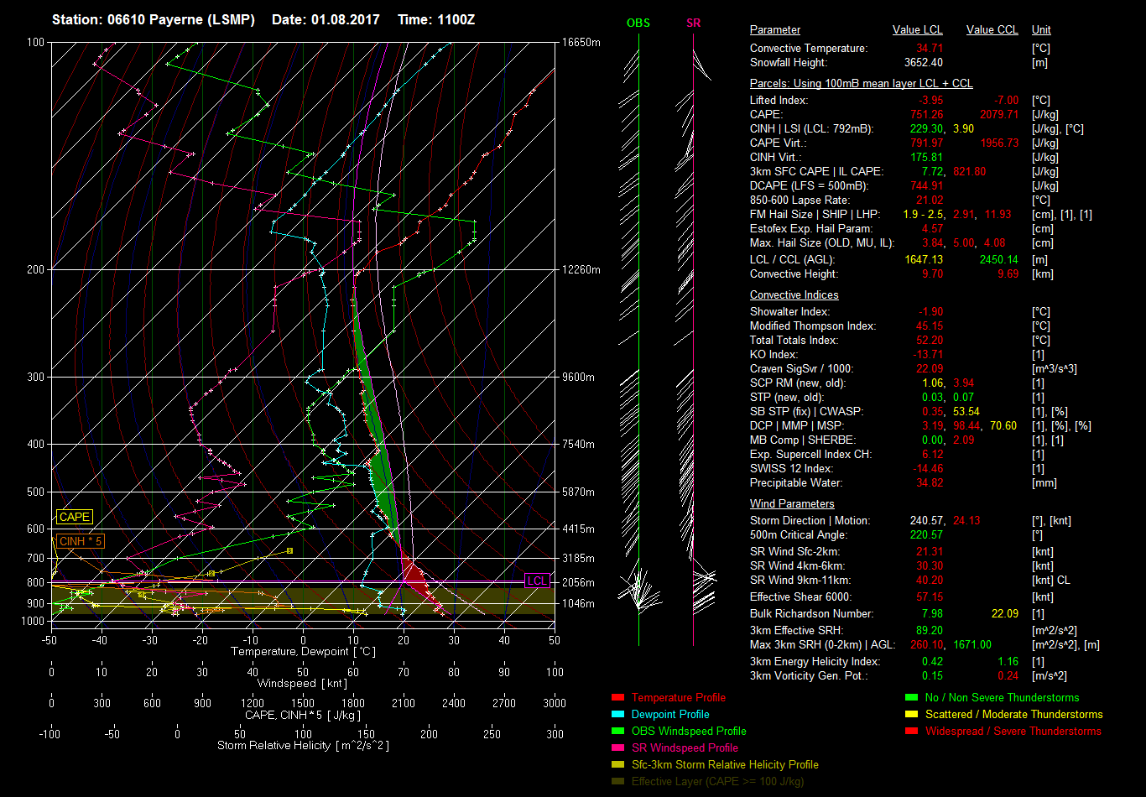Click the yellow CAPE label box

[x=74, y=518]
